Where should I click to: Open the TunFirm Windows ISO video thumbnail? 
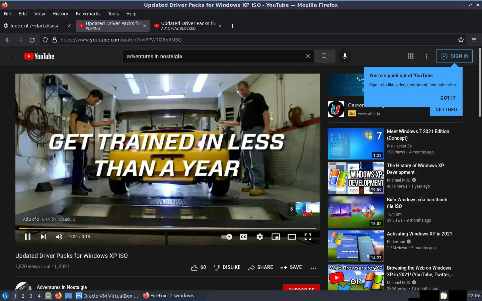[356, 212]
